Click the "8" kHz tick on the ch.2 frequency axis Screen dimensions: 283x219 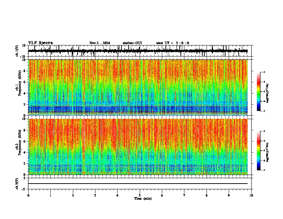[25, 130]
